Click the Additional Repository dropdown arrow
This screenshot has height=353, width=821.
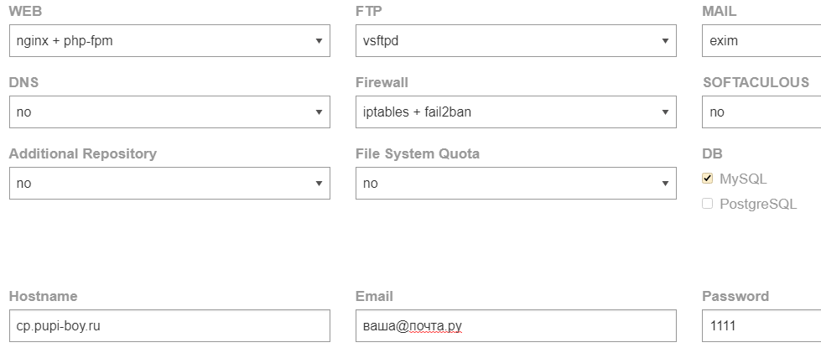(x=319, y=183)
